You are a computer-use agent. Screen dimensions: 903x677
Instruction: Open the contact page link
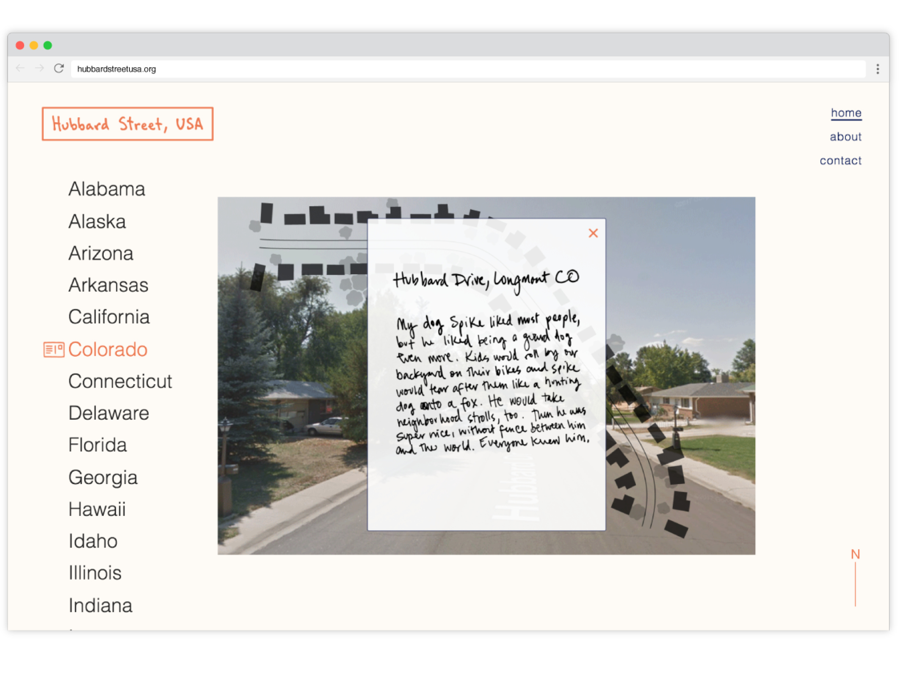[840, 160]
